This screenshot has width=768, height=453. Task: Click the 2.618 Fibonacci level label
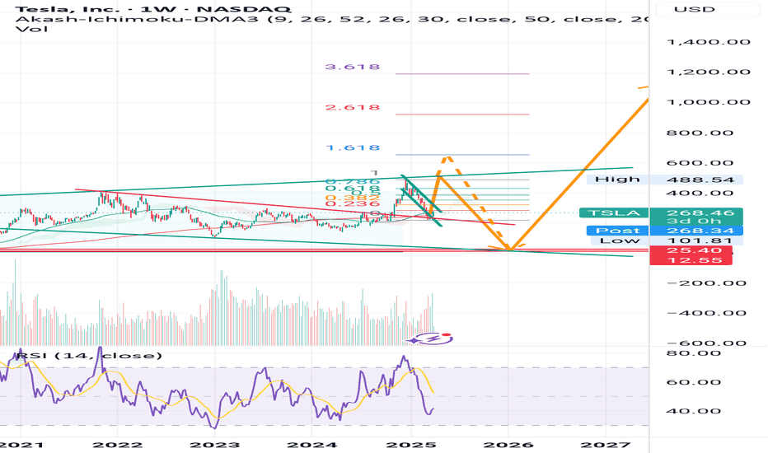click(x=353, y=107)
